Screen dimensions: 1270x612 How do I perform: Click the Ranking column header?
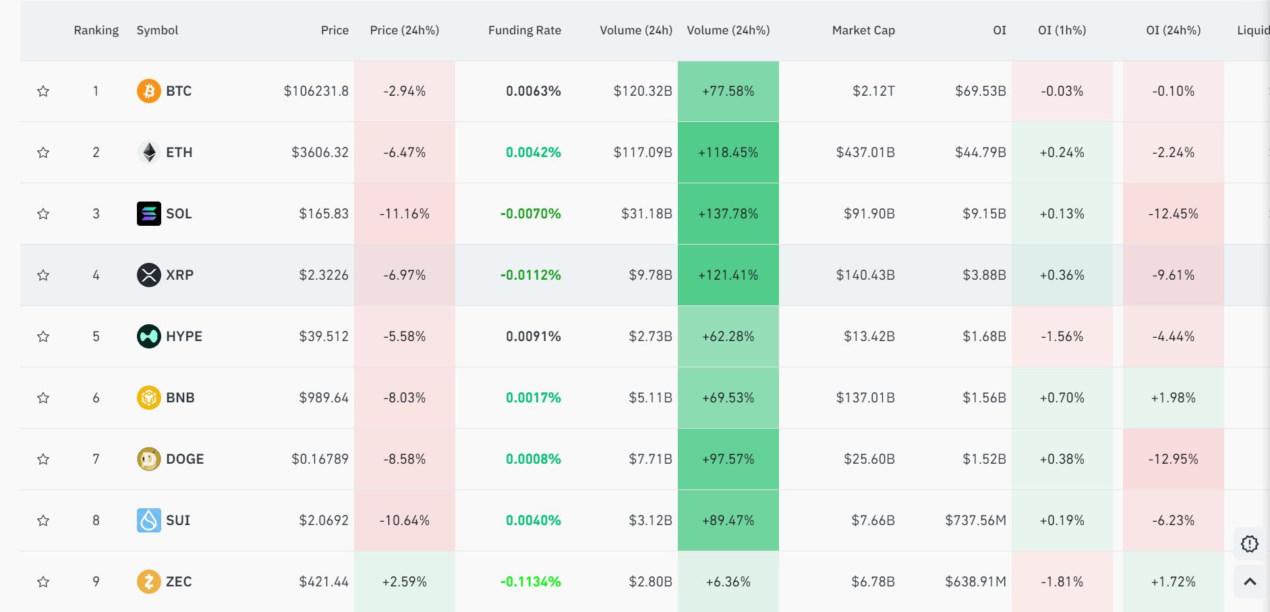tap(96, 30)
